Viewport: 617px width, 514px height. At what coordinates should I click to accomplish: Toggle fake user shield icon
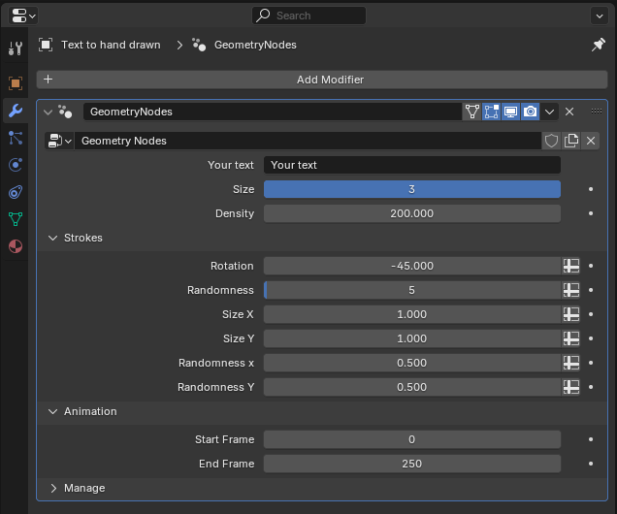551,141
